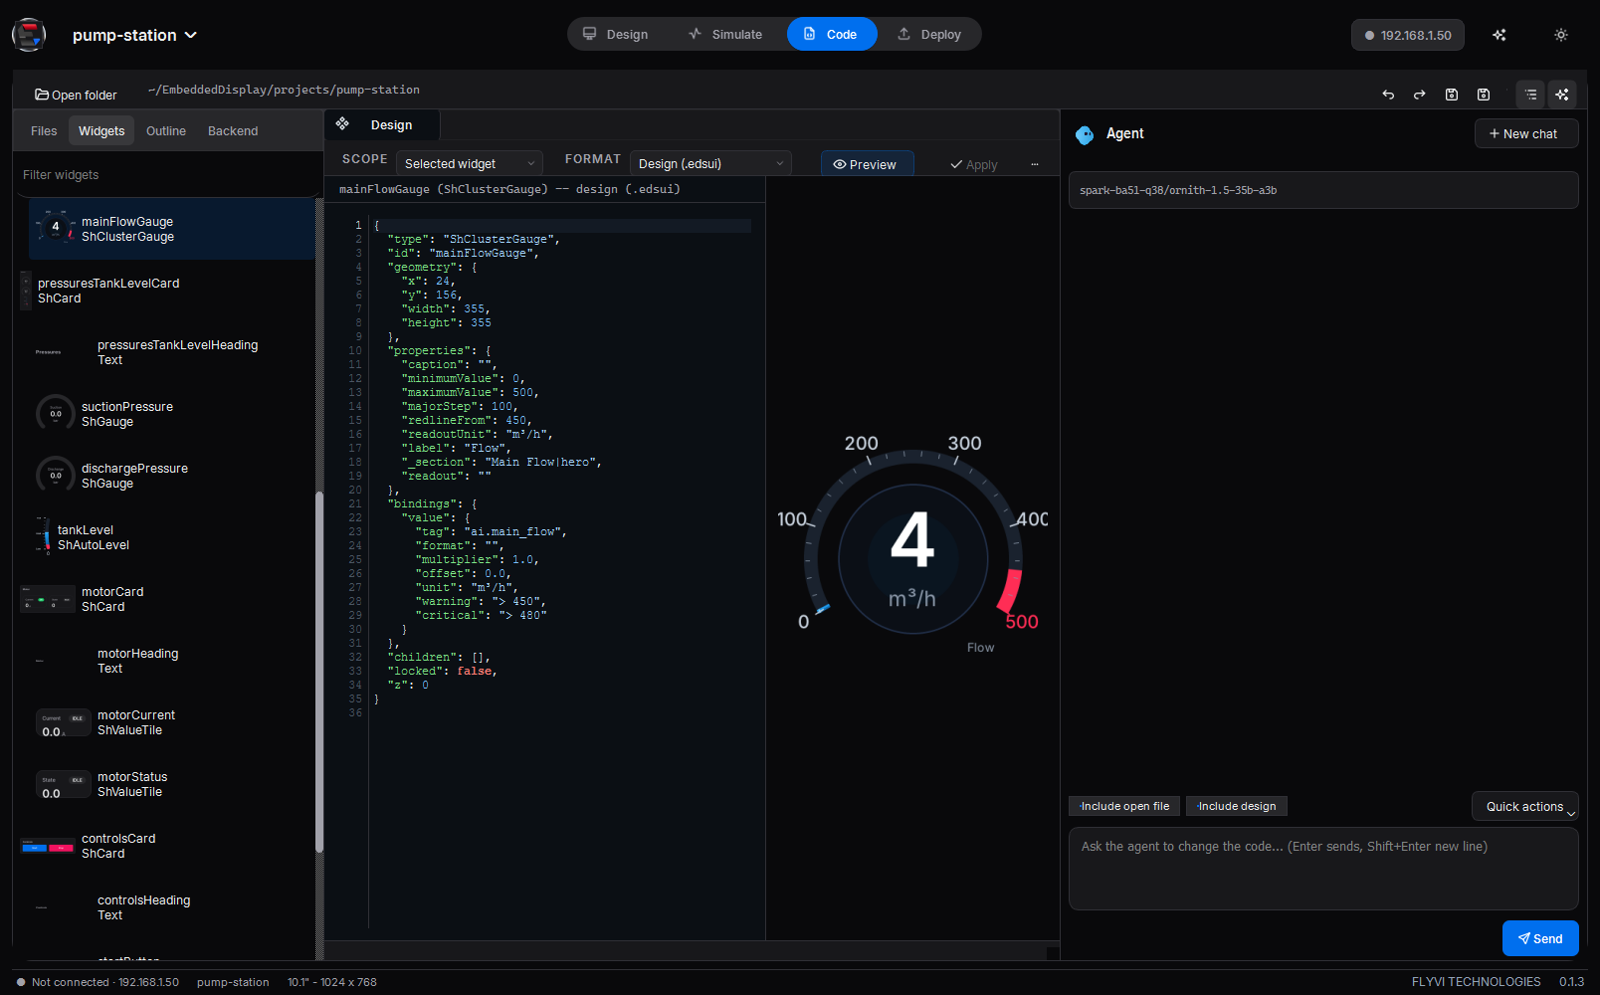Screen dimensions: 1600x995
Task: Click the 192.168.1.50 connection button
Action: coord(1408,35)
